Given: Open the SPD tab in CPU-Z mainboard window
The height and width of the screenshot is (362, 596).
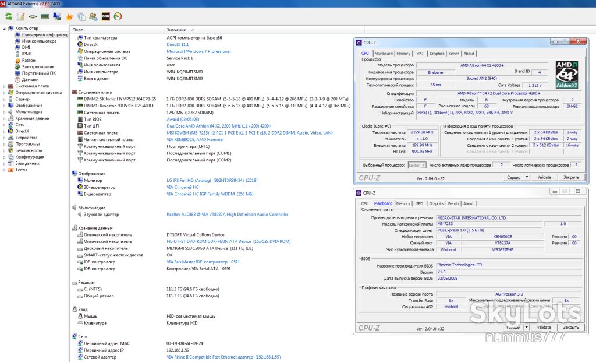Looking at the screenshot, I should click(x=419, y=203).
